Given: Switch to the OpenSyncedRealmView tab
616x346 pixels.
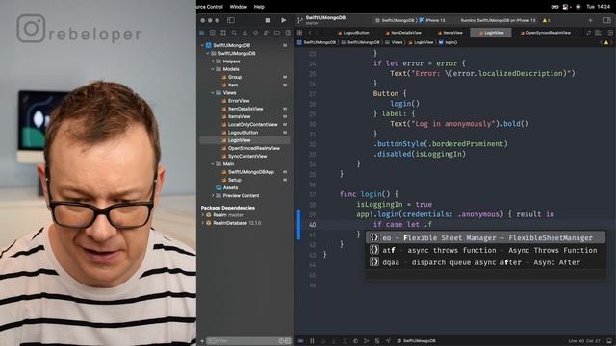Looking at the screenshot, I should (x=546, y=33).
